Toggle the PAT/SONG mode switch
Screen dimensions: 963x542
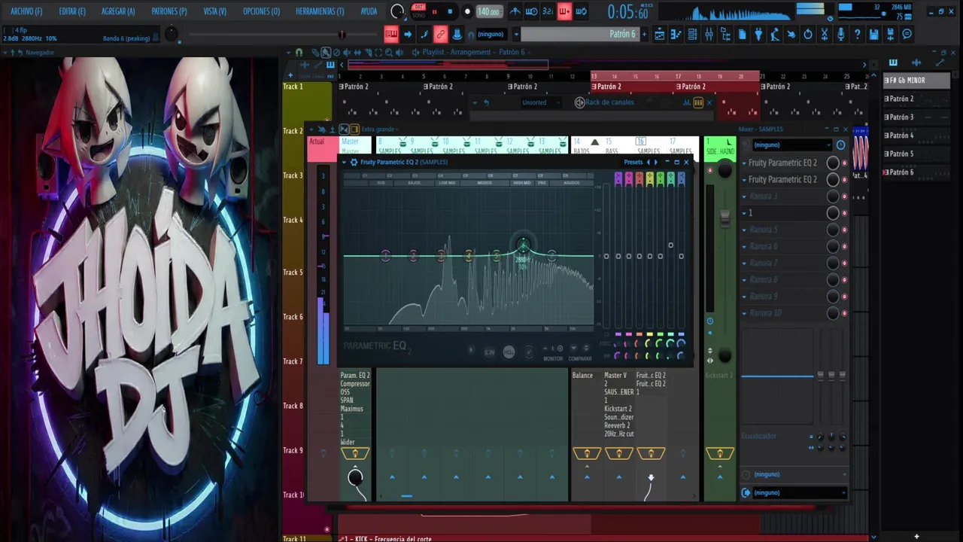(418, 11)
